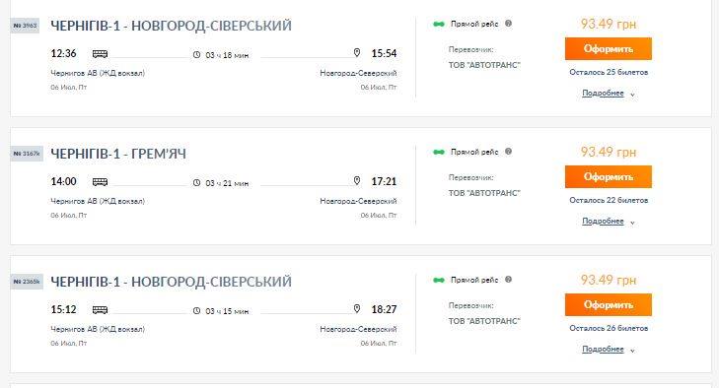
Task: Click the green direct-route icon on first trip
Action: point(439,24)
